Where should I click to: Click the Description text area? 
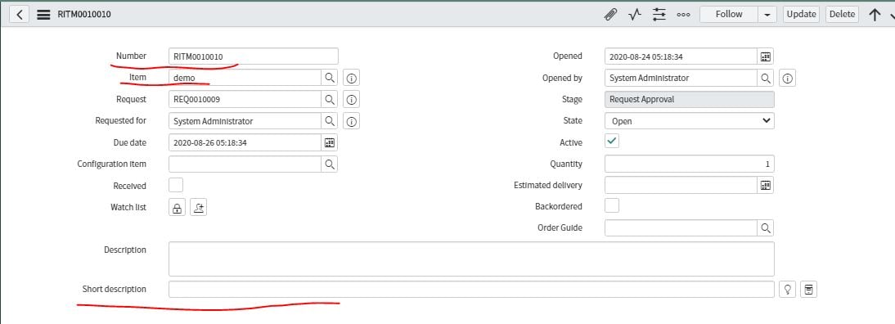click(x=471, y=259)
